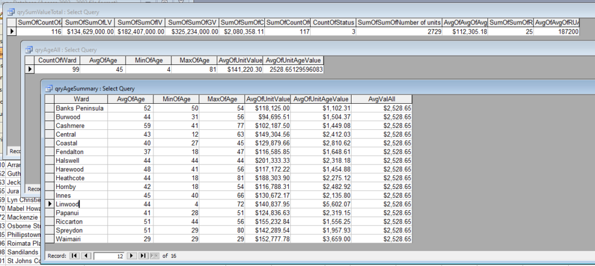Click the Banks Peninsula ward cell
The image size is (595, 266).
tap(81, 108)
